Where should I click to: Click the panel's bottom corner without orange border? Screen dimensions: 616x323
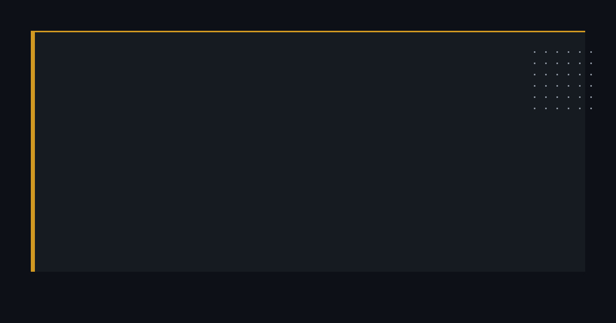583,270
